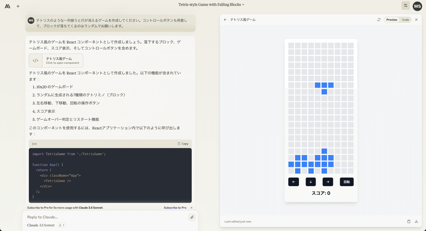Move block left with arrow button
This screenshot has width=426, height=231.
point(294,182)
